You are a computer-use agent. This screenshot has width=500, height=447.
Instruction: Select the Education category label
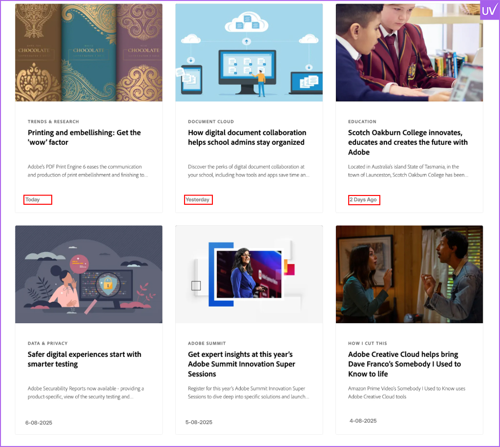[x=362, y=121]
